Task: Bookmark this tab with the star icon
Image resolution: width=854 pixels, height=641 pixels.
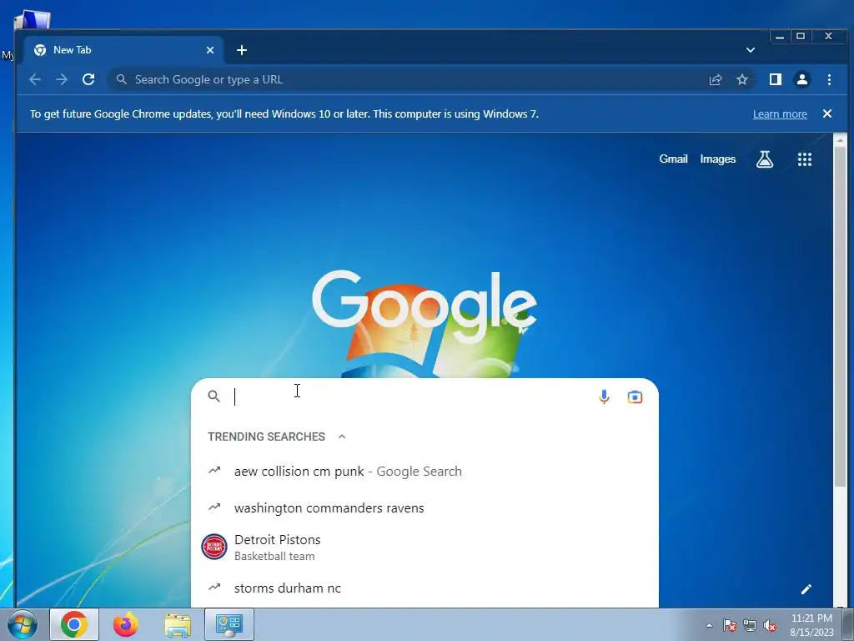Action: click(741, 79)
